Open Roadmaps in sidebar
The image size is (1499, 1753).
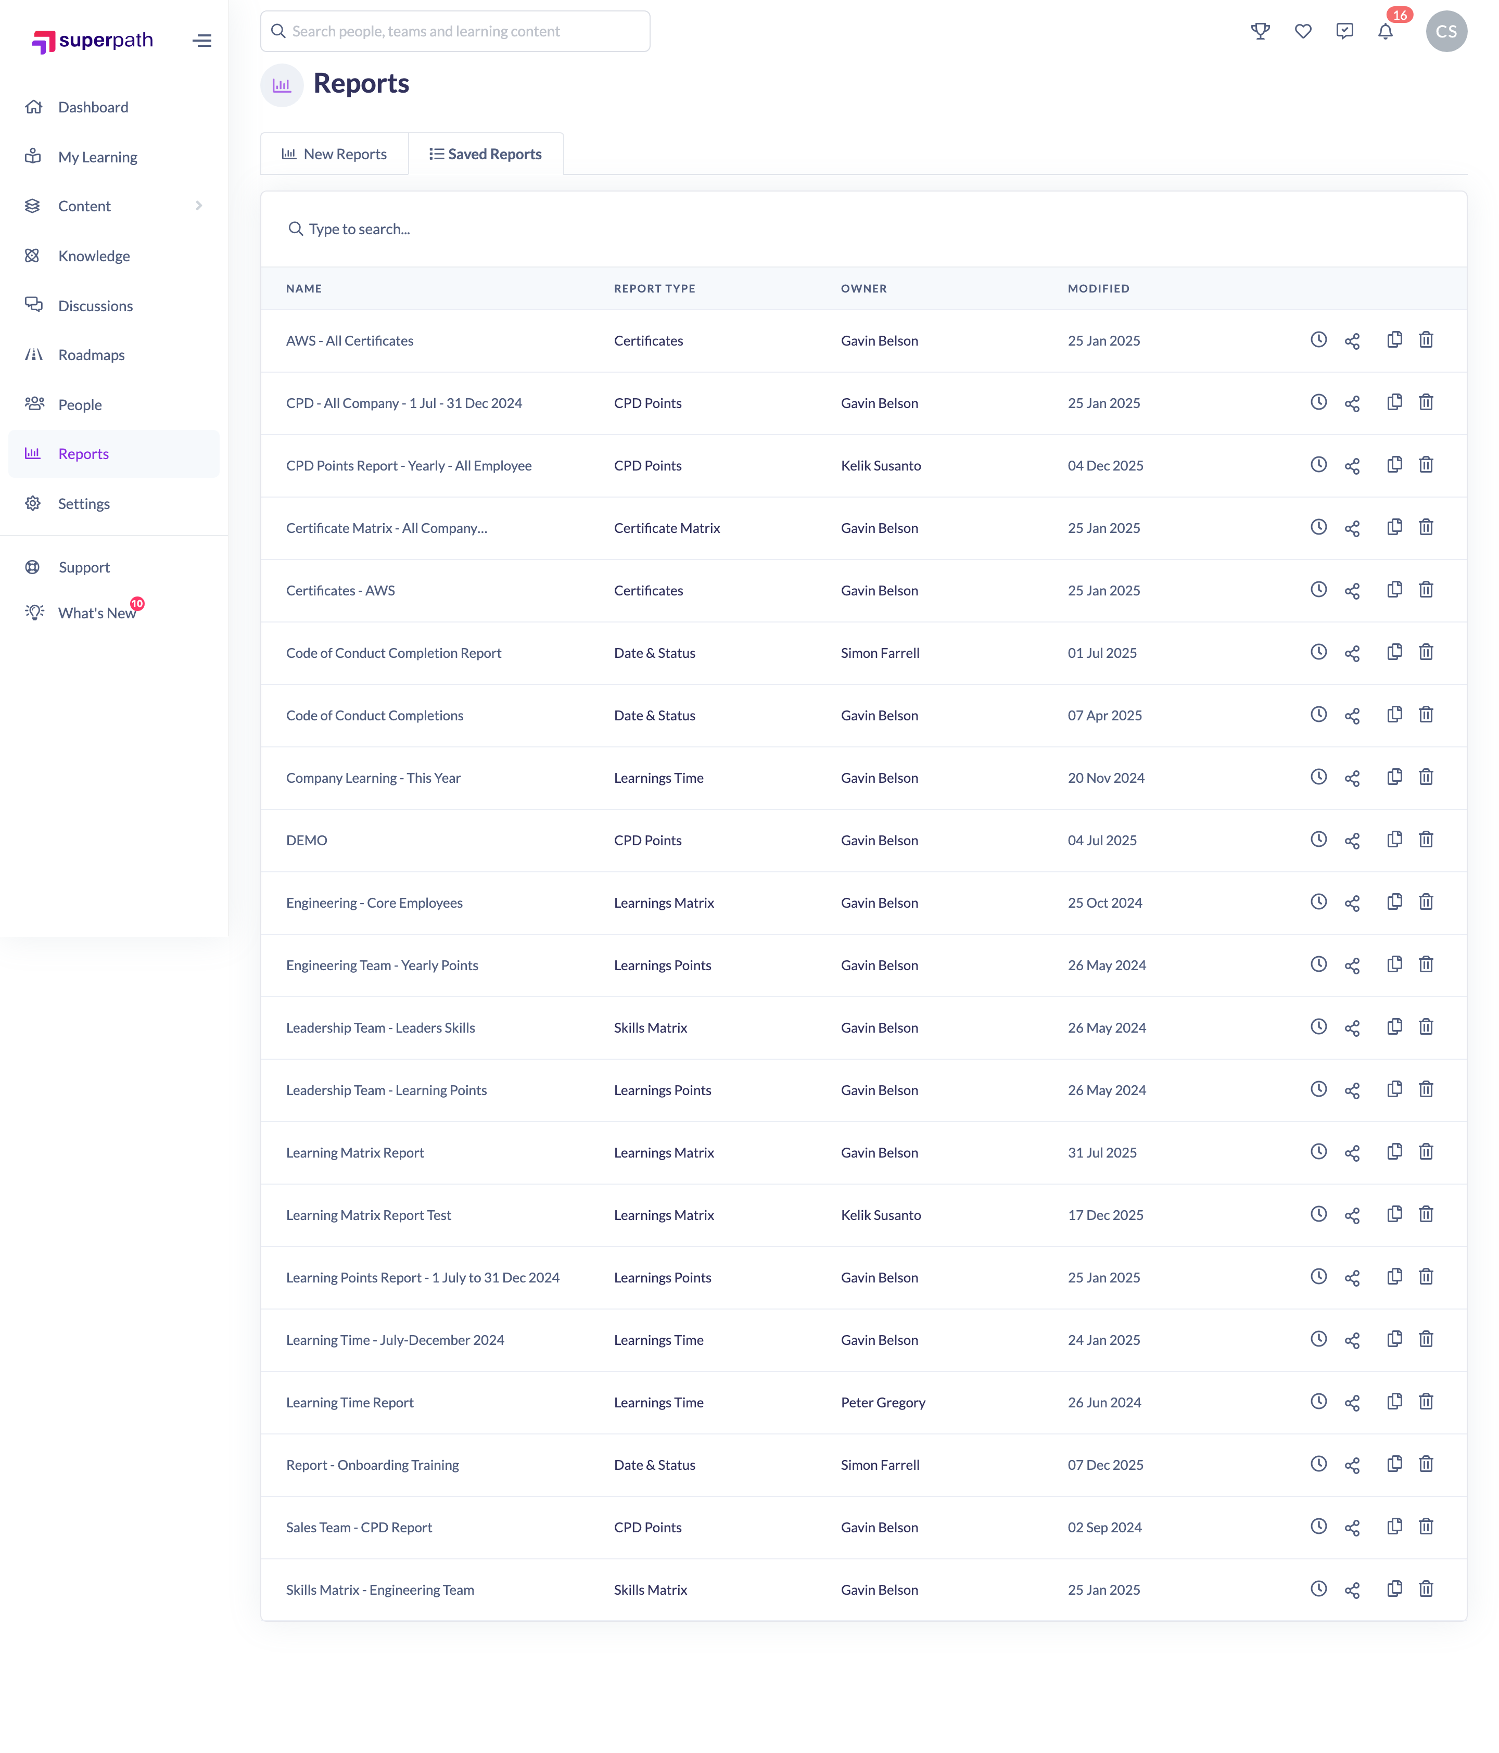coord(113,354)
